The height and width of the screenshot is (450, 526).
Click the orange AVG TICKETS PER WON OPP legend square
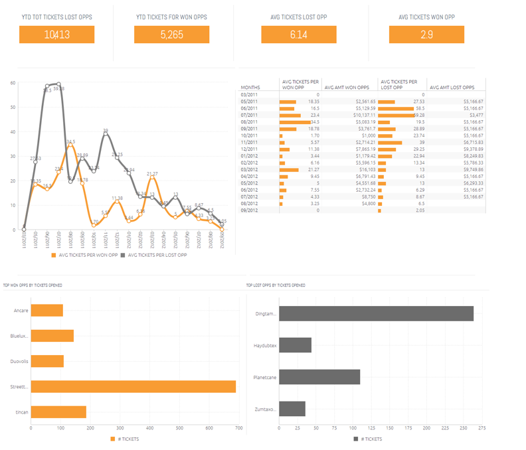52,255
